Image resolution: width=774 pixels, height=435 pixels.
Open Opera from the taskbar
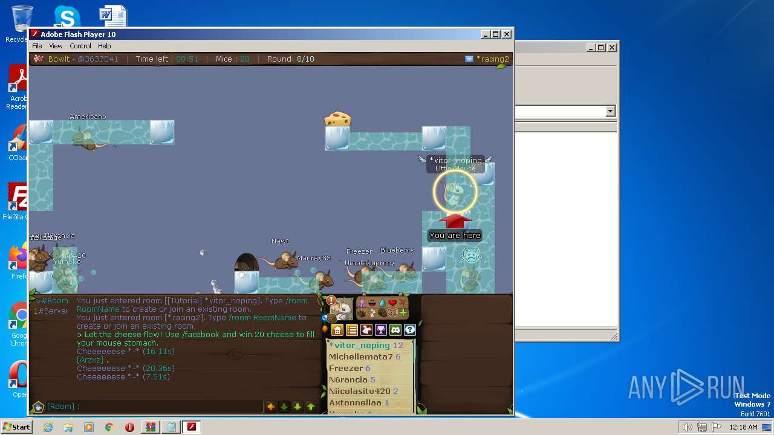[x=129, y=427]
